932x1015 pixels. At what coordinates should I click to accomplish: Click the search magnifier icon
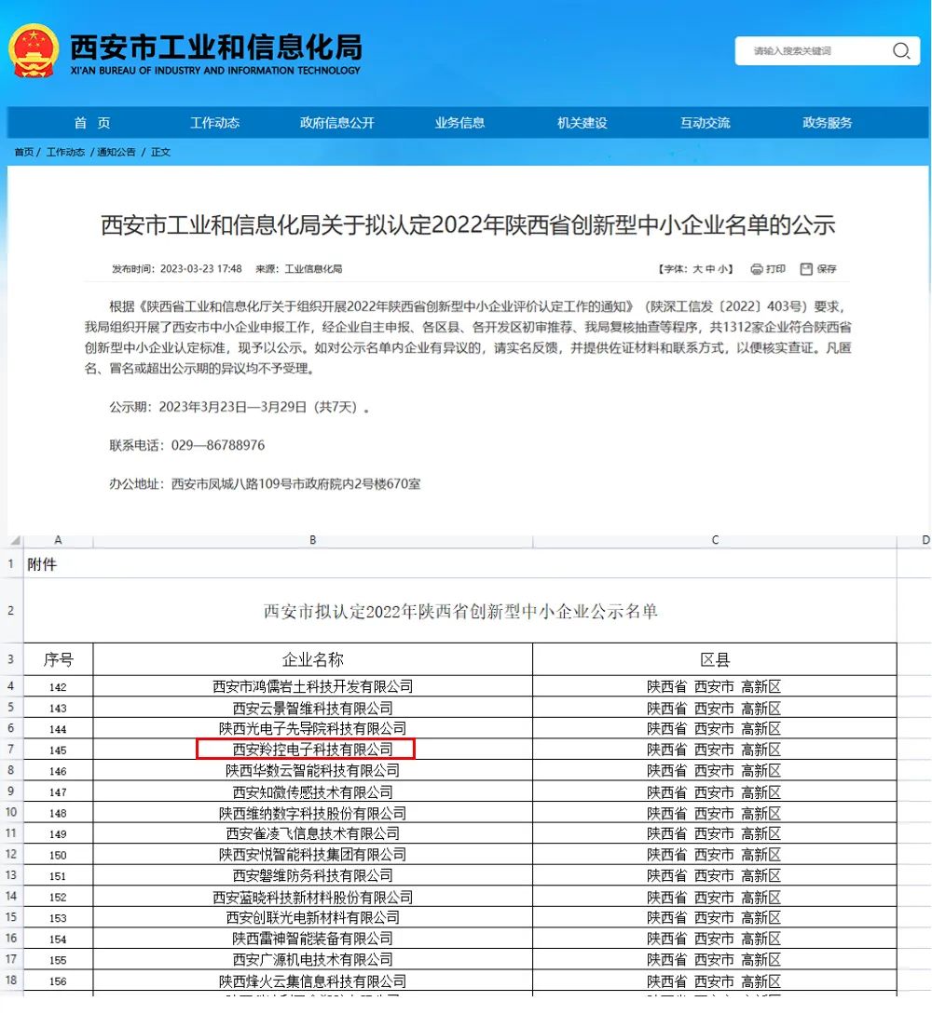tap(900, 51)
